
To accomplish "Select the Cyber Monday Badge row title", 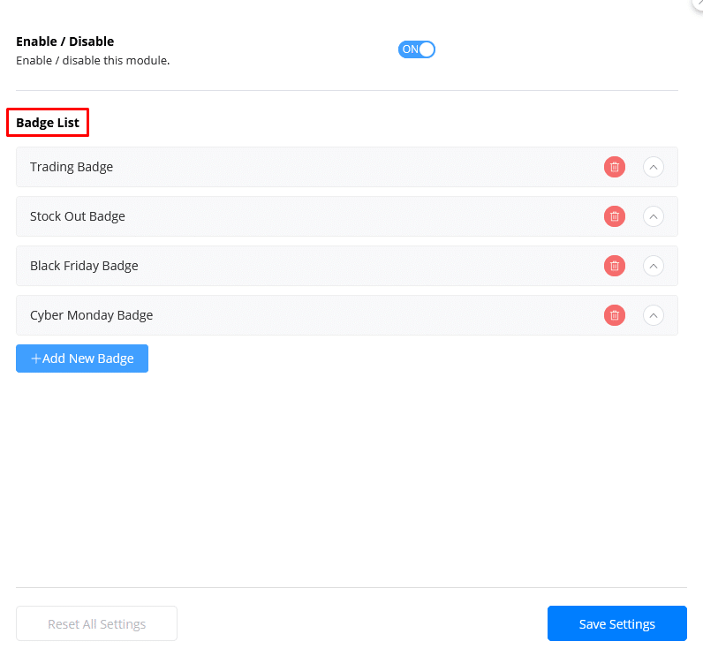I will click(91, 315).
